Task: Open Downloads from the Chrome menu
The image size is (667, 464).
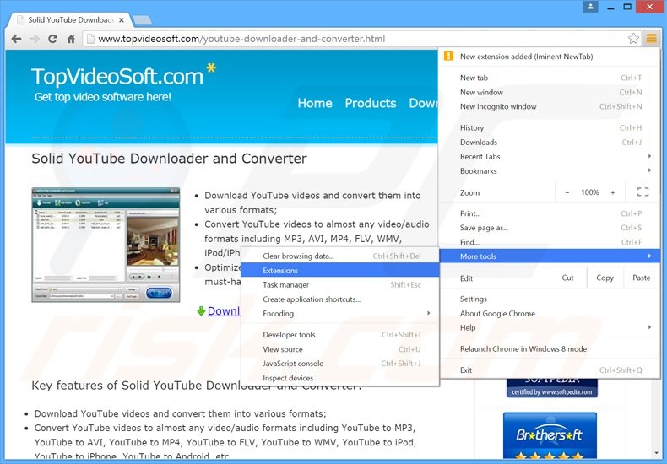Action: [550, 143]
